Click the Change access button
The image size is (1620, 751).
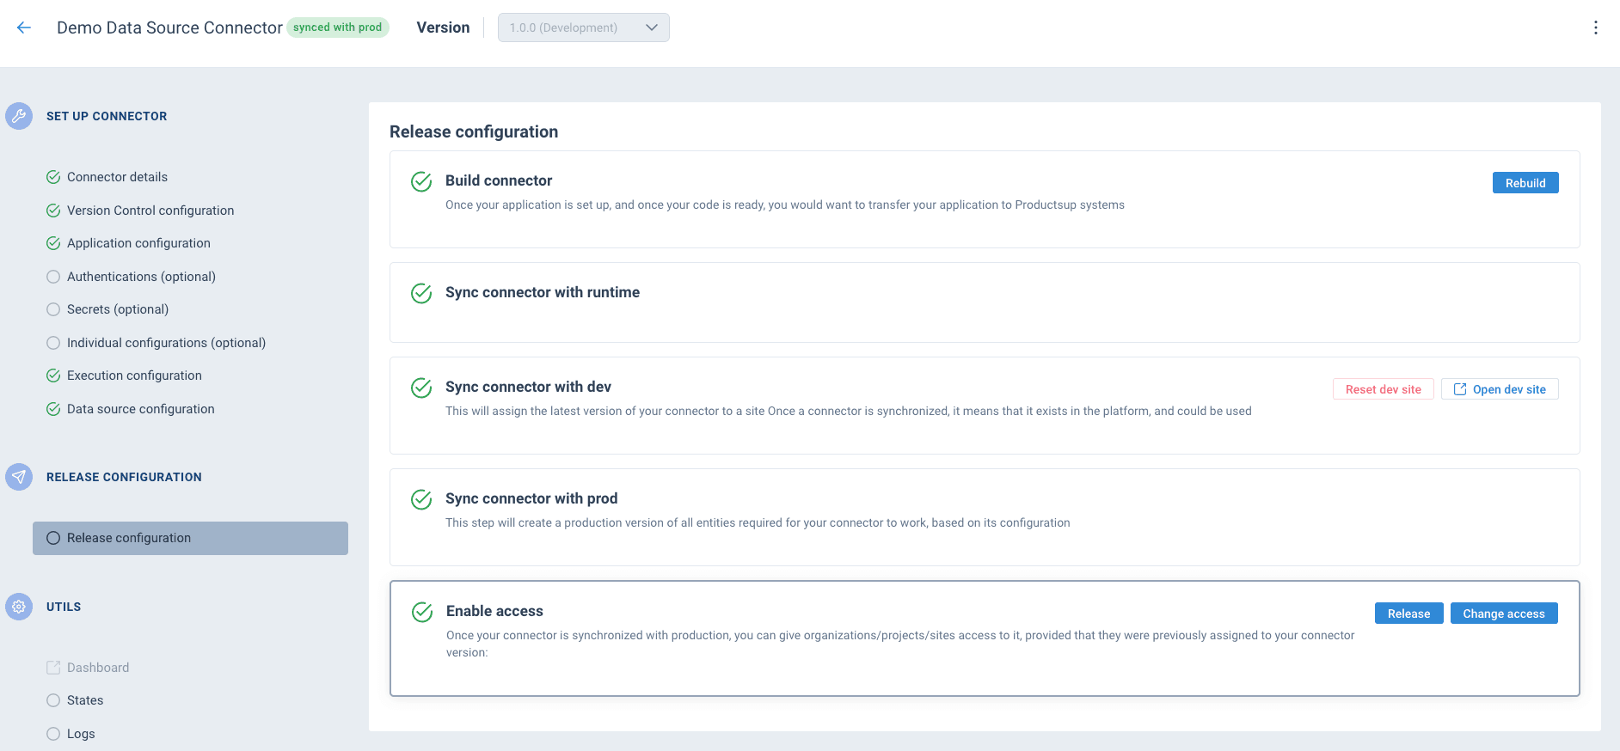[x=1503, y=614]
